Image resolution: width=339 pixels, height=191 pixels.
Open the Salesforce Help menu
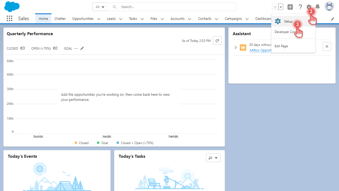(300, 7)
